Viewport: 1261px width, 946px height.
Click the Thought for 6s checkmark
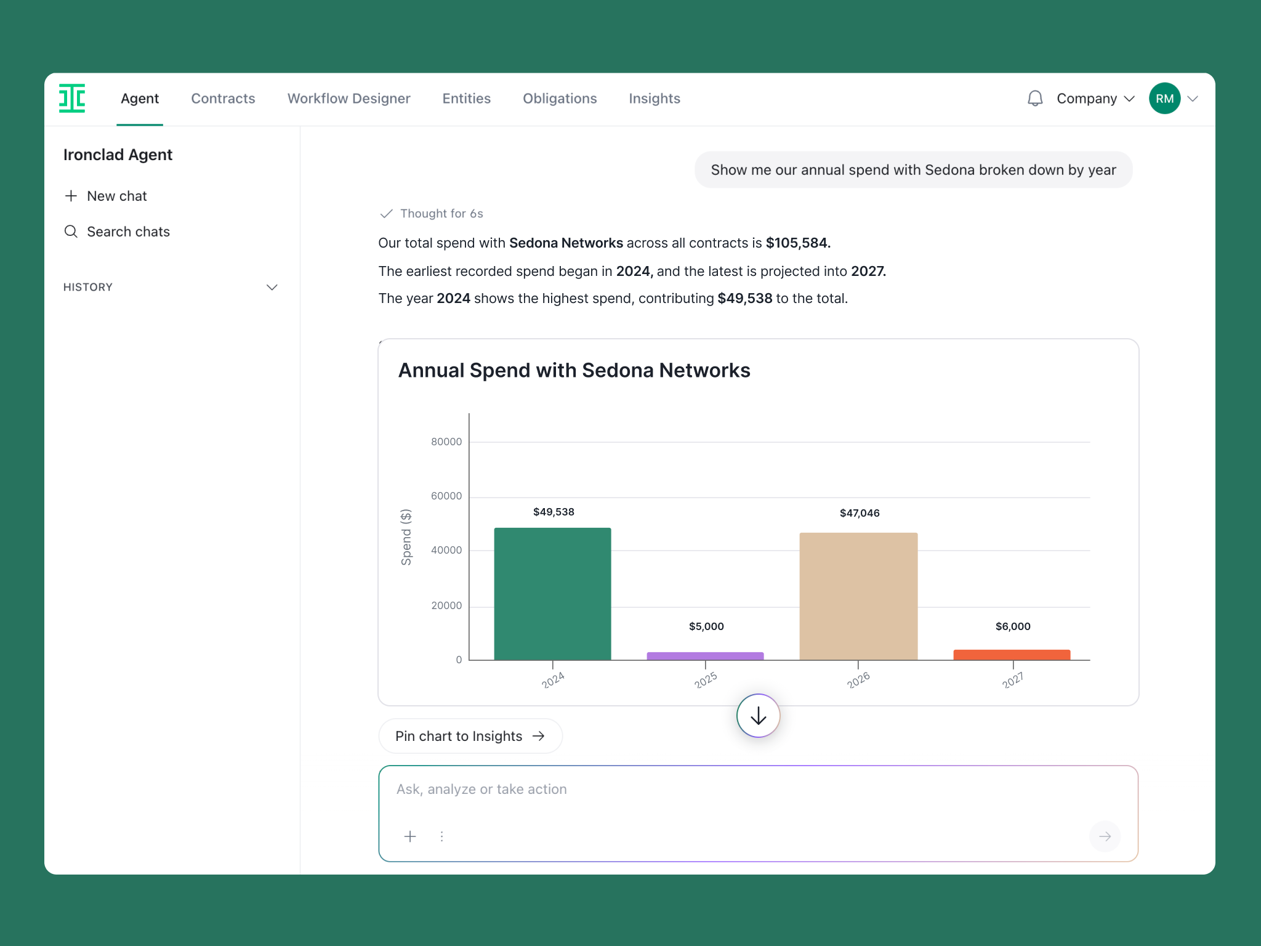pyautogui.click(x=386, y=214)
